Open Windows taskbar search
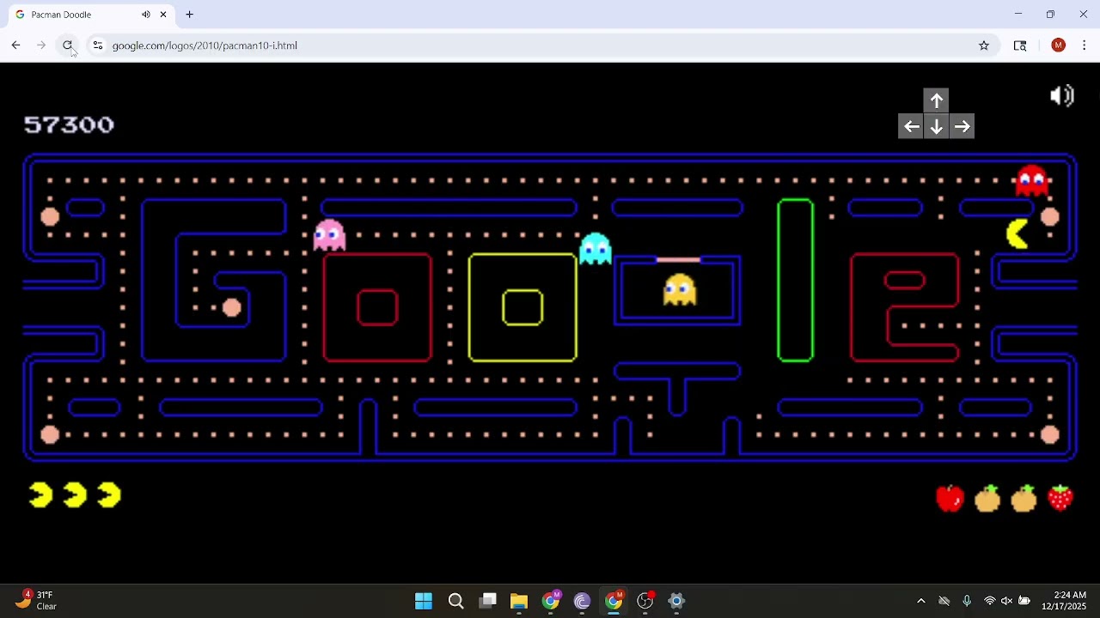 tap(456, 601)
